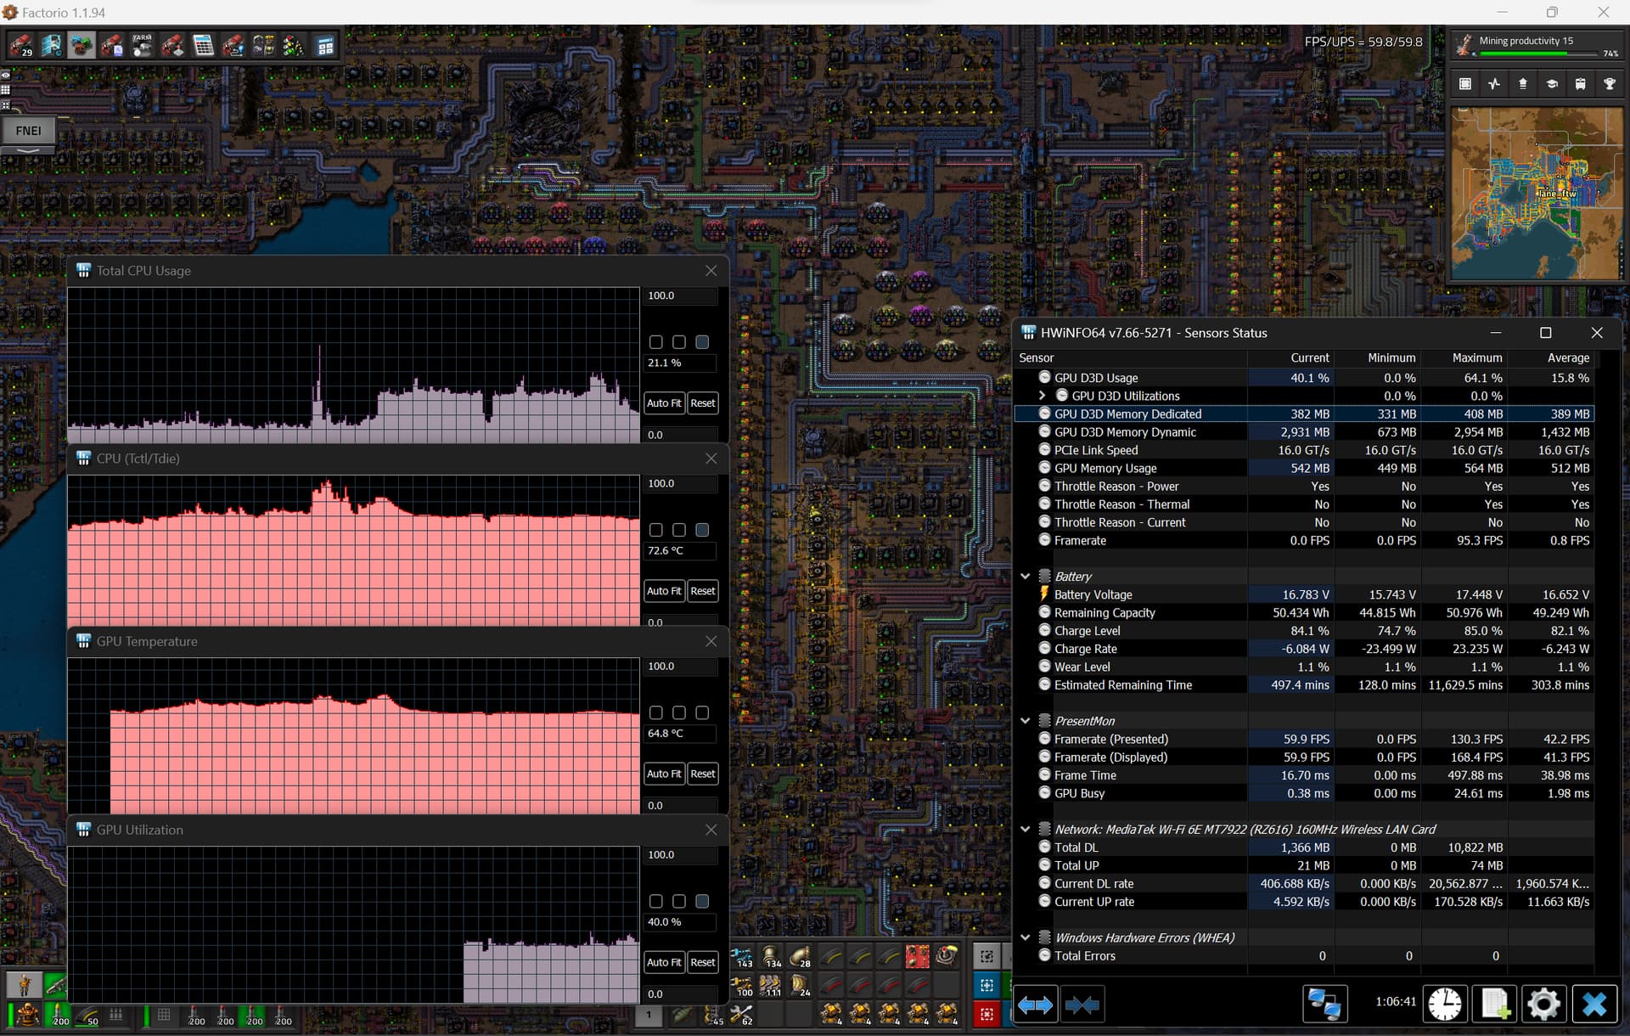This screenshot has height=1036, width=1630.
Task: Select the ammo slot showing 50
Action: (87, 1015)
